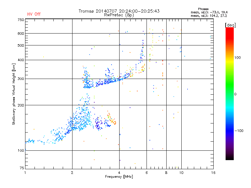Click the x-axis '6' tick label
251x188 pixels.
click(x=147, y=173)
